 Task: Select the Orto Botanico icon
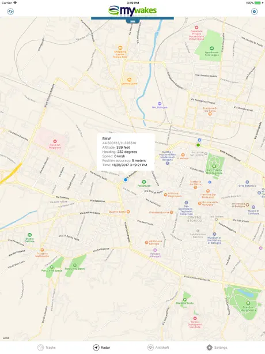click(x=247, y=182)
